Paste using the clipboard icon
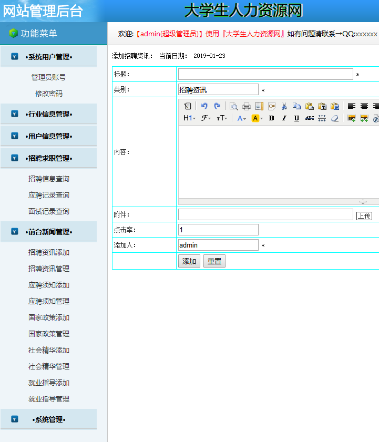The image size is (379, 442). [309, 106]
